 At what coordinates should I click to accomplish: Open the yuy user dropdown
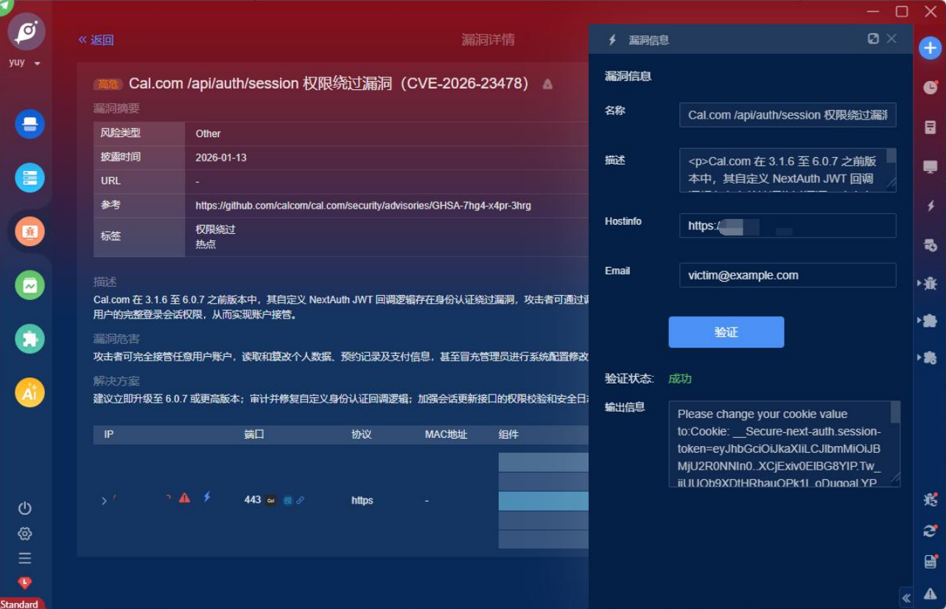(37, 63)
